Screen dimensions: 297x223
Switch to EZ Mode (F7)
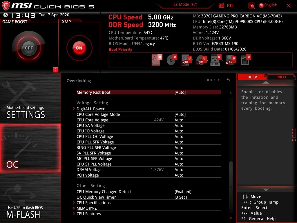click(185, 5)
